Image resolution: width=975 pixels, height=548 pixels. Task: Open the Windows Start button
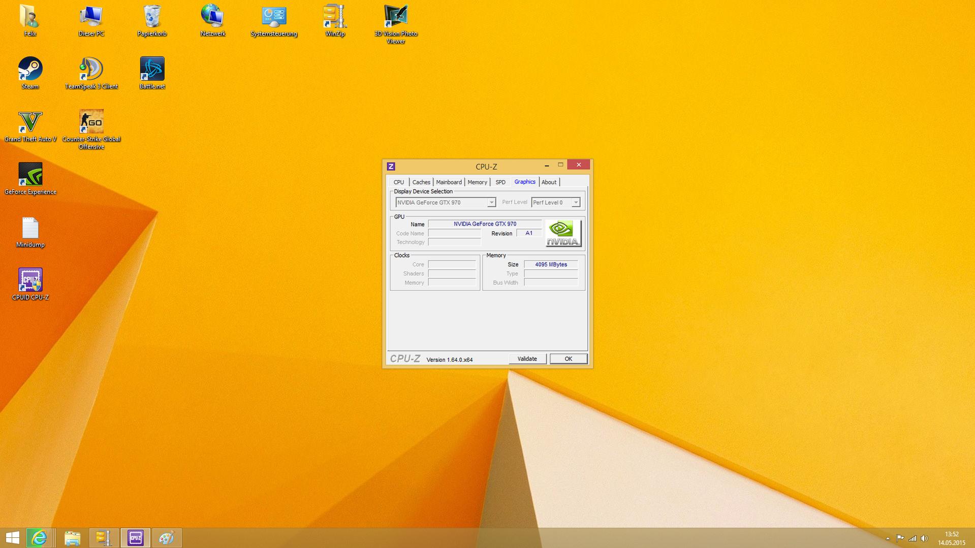coord(13,538)
